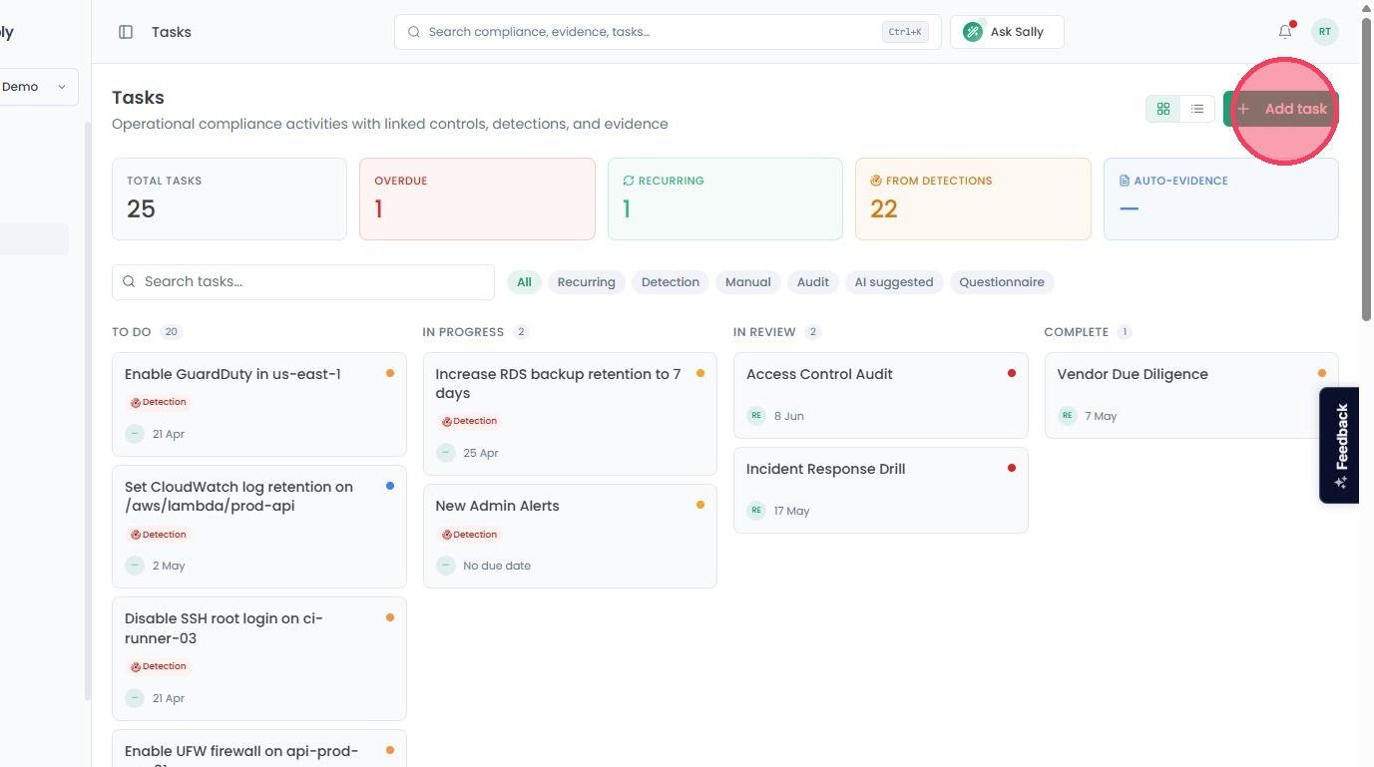Click the Ctrl+K shortcut badge
The width and height of the screenshot is (1374, 767).
pyautogui.click(x=905, y=32)
